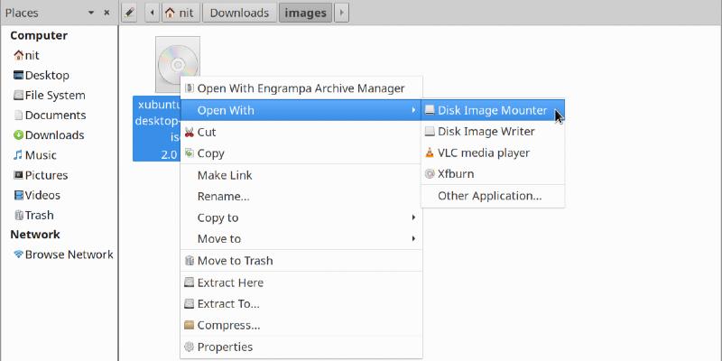Screen dimensions: 722x361
Task: Select Extract Here from context menu
Action: (229, 282)
